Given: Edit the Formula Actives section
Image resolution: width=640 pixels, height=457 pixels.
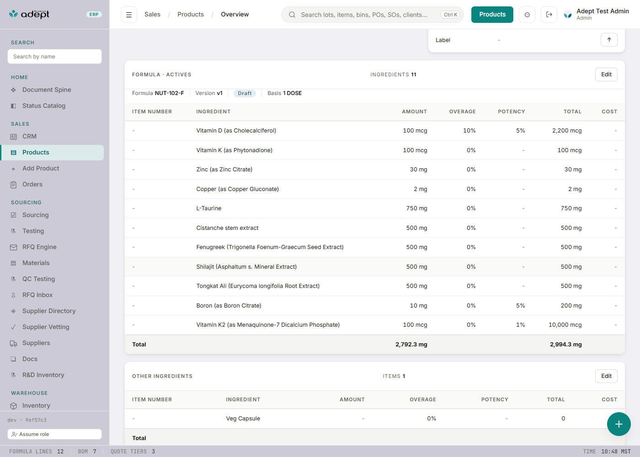Looking at the screenshot, I should coord(606,74).
